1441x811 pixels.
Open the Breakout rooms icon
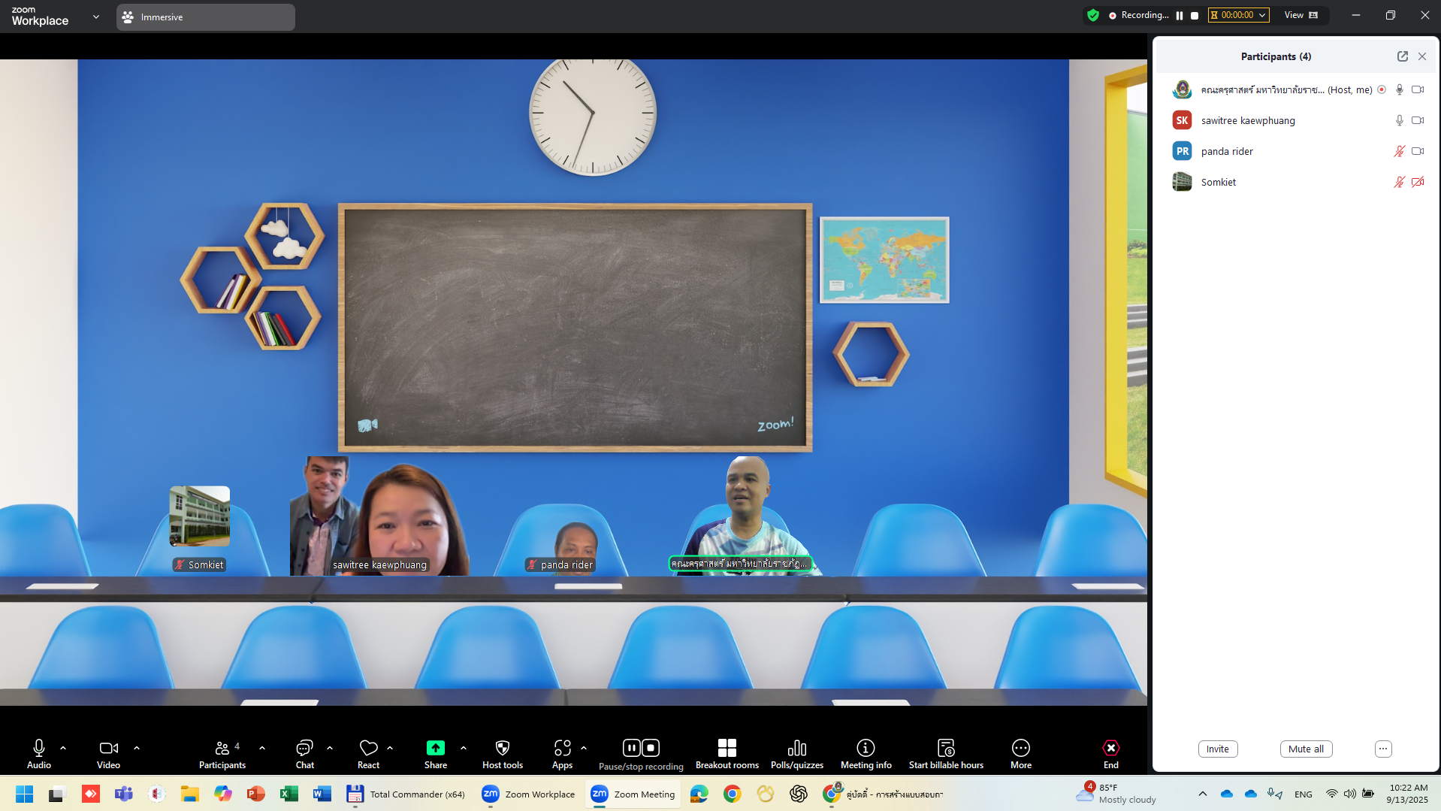[727, 748]
